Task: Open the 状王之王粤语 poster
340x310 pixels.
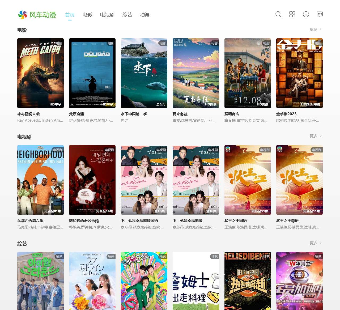Action: (299, 180)
